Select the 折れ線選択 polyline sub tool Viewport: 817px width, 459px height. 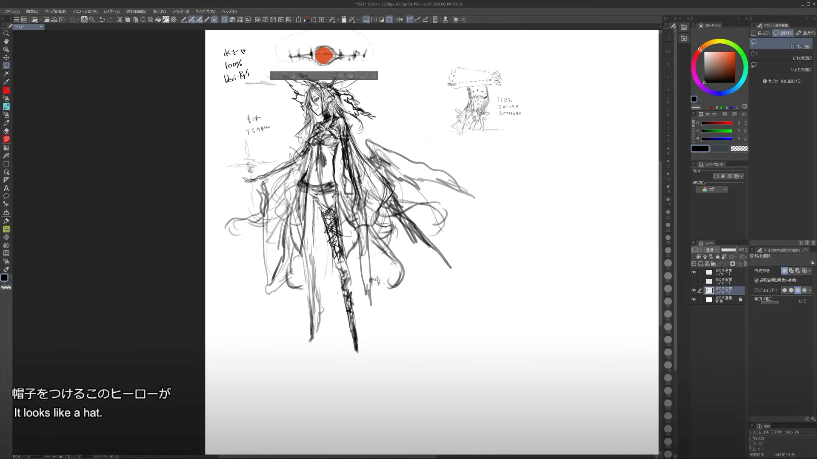click(x=781, y=56)
